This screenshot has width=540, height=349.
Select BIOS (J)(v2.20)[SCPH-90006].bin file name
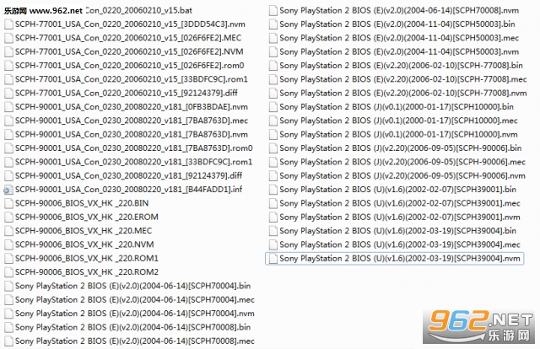point(401,148)
